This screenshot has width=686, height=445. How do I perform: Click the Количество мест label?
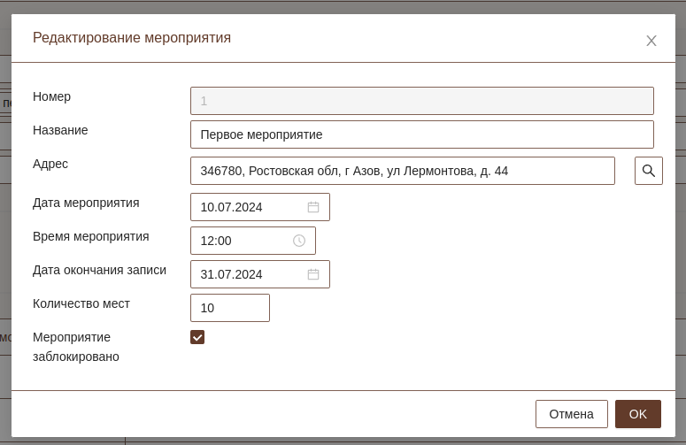pyautogui.click(x=81, y=303)
